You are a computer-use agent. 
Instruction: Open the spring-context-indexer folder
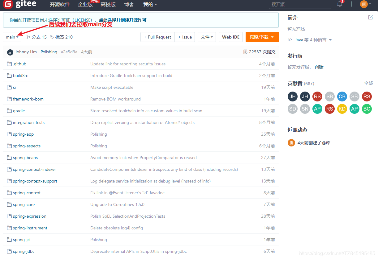click(x=34, y=169)
